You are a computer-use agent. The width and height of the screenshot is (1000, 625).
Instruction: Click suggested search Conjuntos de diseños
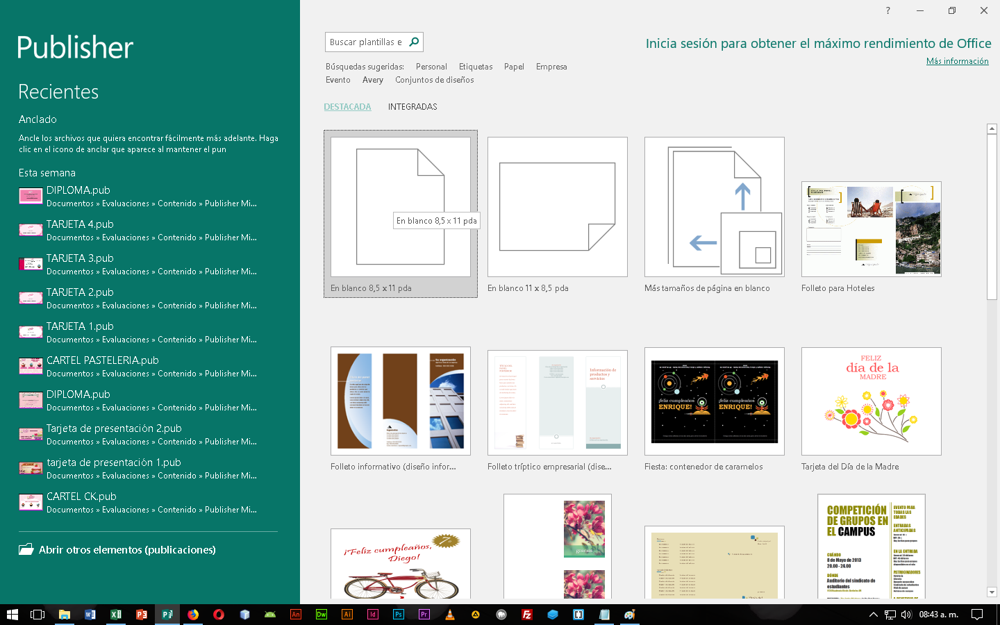click(435, 80)
